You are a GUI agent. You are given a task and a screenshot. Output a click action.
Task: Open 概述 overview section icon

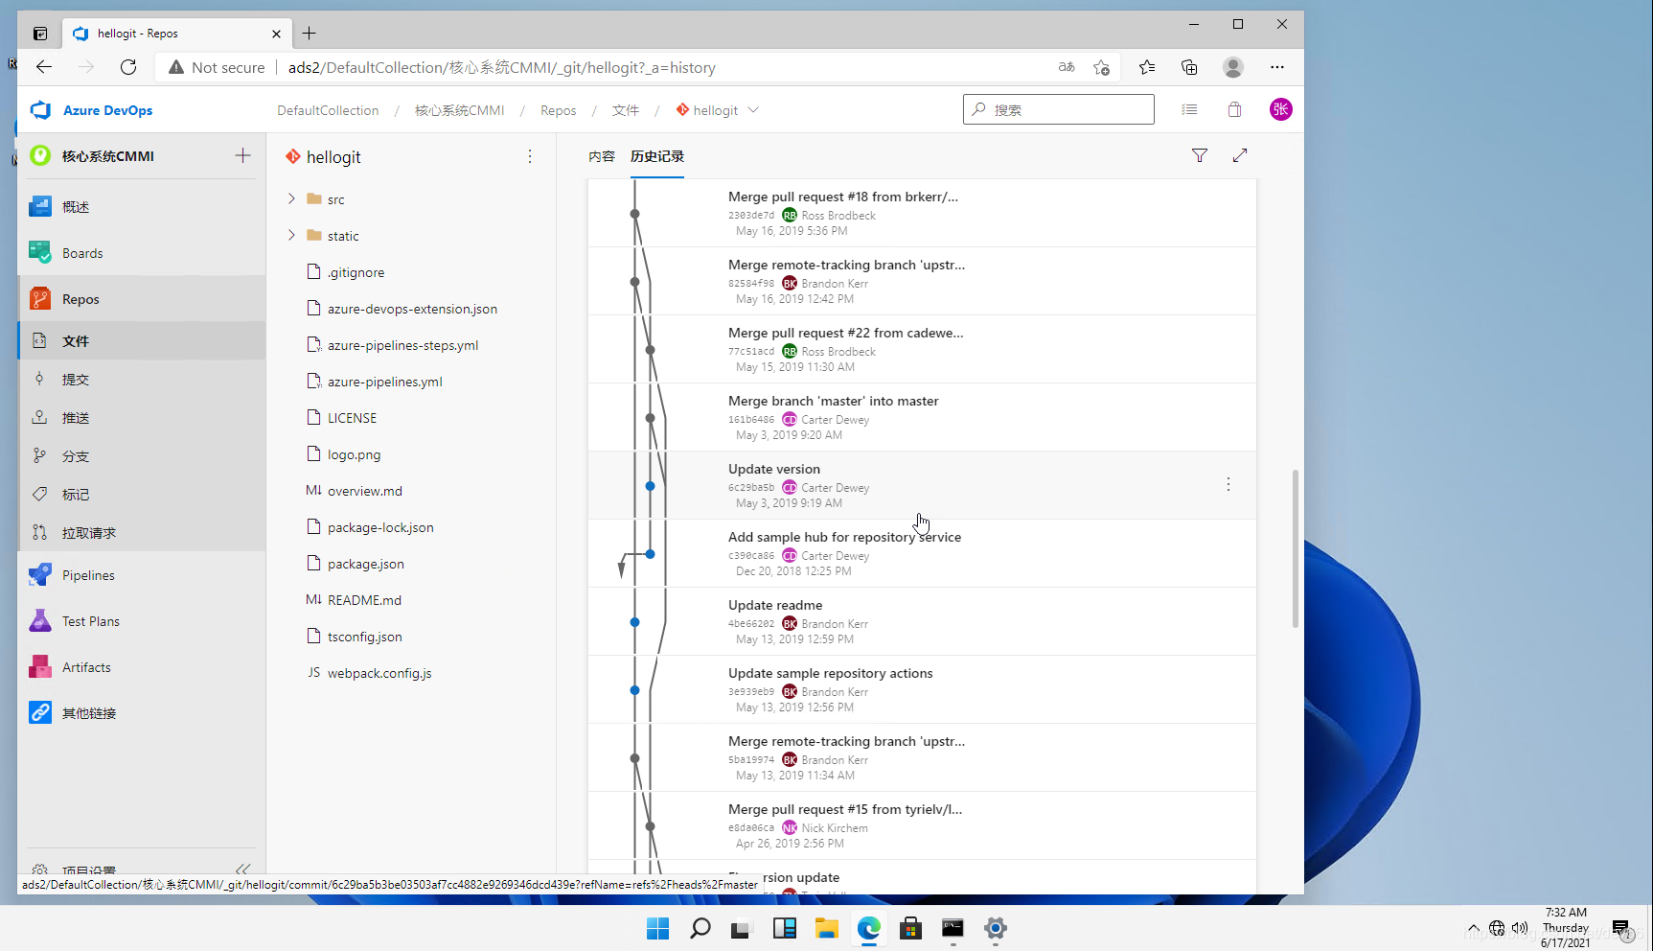(39, 207)
